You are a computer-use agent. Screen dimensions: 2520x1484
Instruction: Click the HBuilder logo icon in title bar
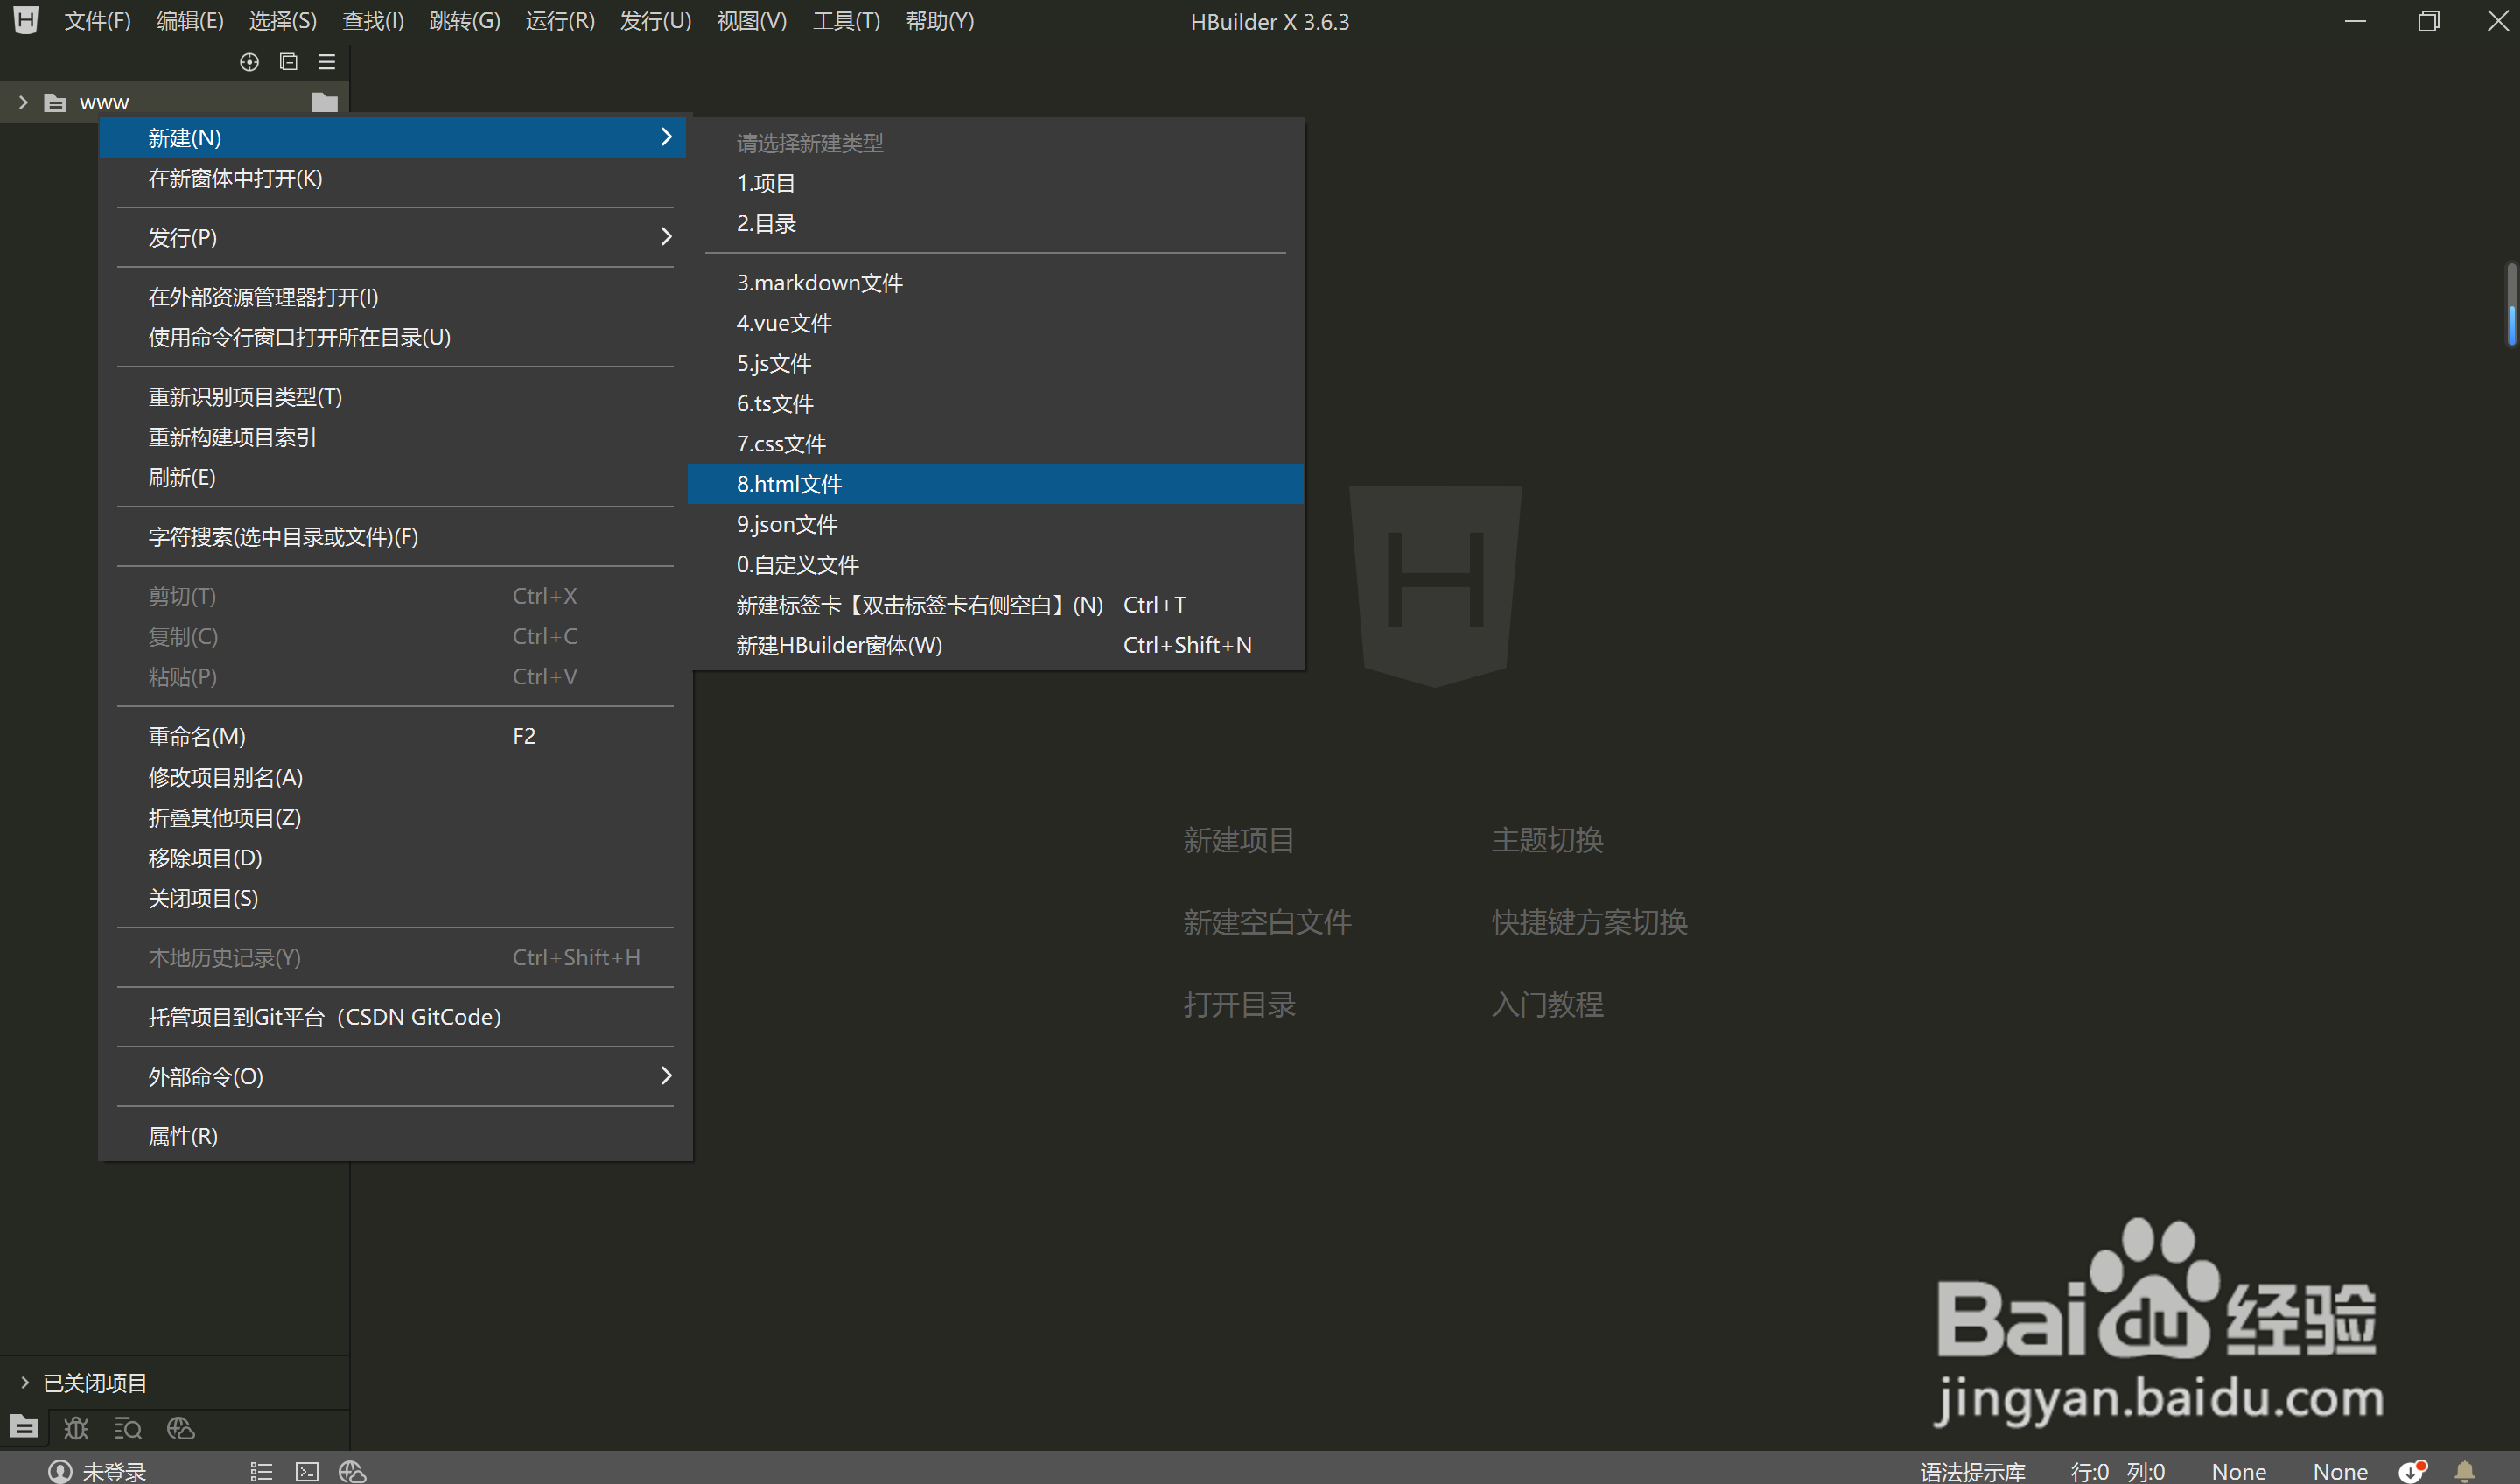[26, 20]
